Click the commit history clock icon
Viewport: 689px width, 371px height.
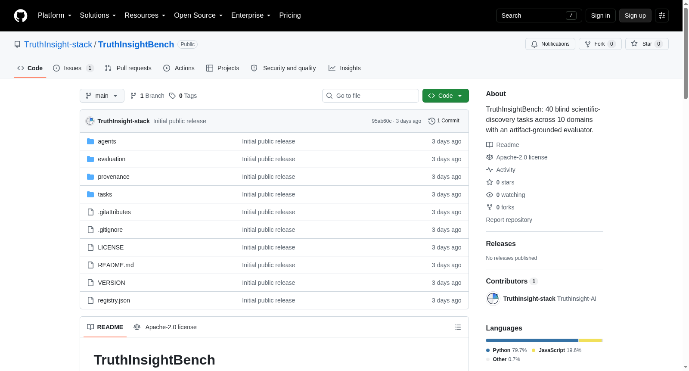431,121
